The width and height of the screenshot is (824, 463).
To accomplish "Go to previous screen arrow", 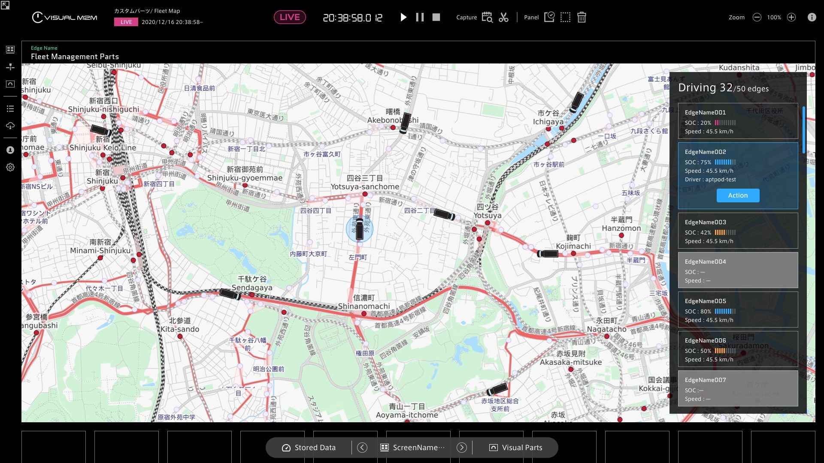I will click(x=362, y=448).
